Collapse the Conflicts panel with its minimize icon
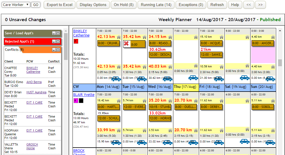This screenshot has width=285, height=155. [x=54, y=50]
